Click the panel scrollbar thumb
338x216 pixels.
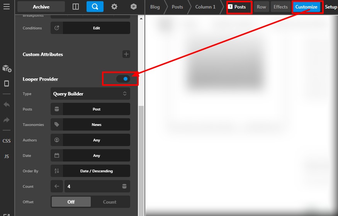[x=141, y=161]
